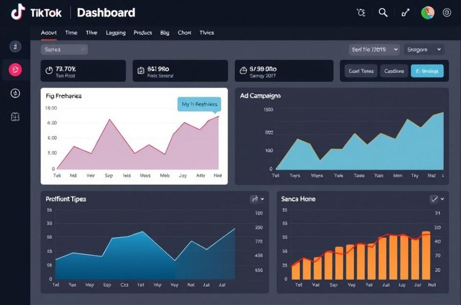Click the share arrow icon near the avatar

tap(405, 13)
